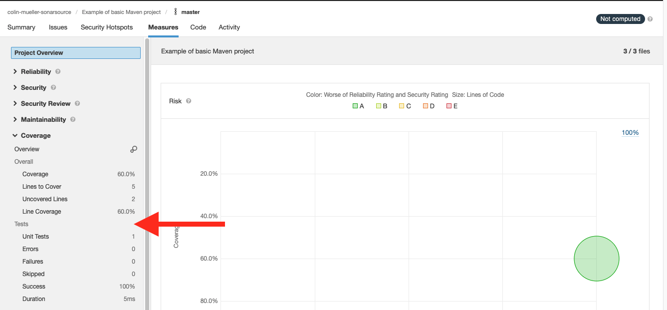Open the Risk help tooltip
The height and width of the screenshot is (310, 667).
pyautogui.click(x=188, y=100)
